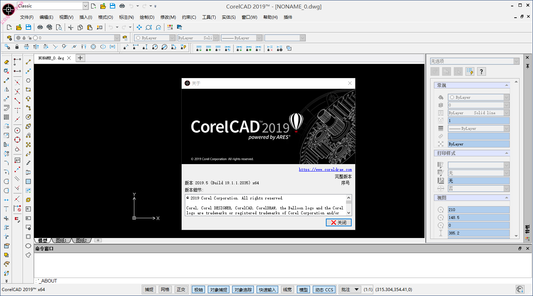Image resolution: width=533 pixels, height=296 pixels.
Task: Open the 修改(M) menu
Action: [168, 17]
